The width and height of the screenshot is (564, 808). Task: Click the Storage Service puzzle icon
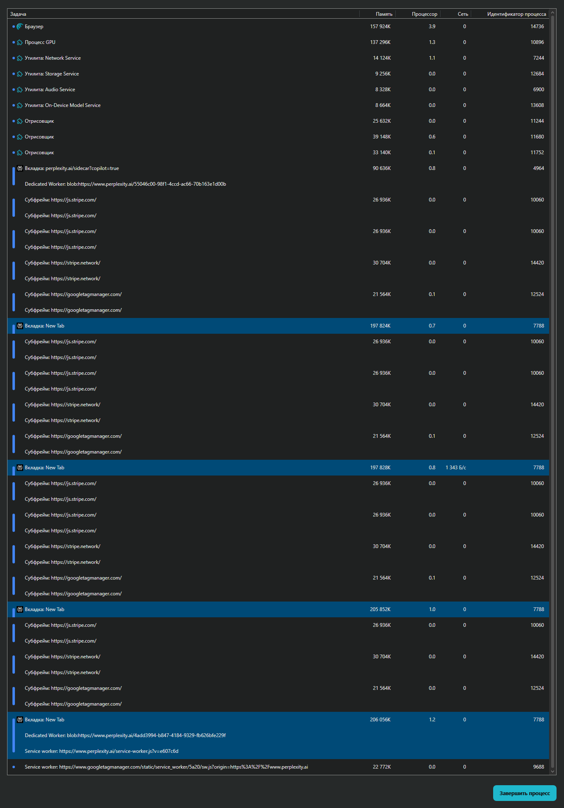pyautogui.click(x=19, y=74)
